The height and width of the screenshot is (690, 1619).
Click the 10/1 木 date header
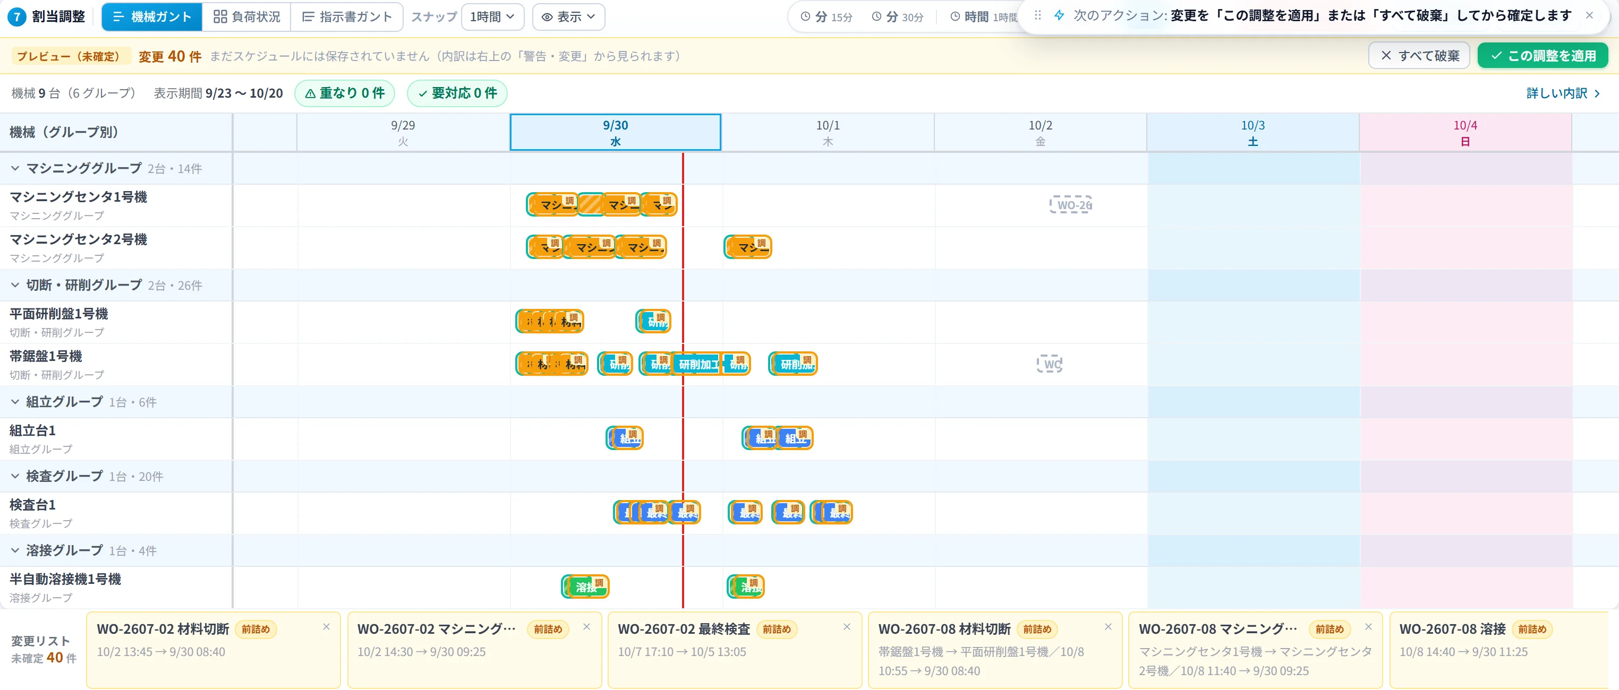[828, 133]
